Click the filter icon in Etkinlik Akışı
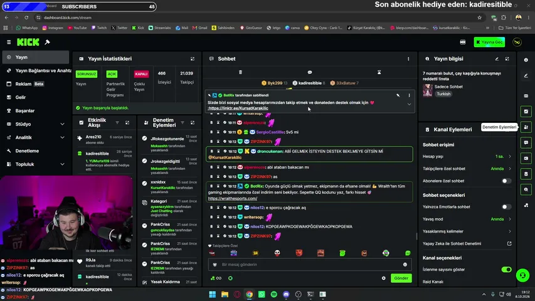 117,122
